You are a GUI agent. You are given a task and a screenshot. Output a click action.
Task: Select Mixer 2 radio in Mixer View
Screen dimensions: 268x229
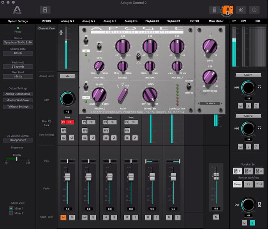(x=11, y=213)
